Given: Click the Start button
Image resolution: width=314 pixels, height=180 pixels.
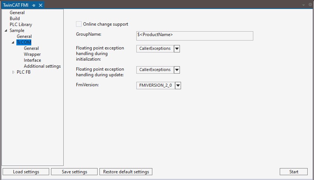Looking at the screenshot, I should pyautogui.click(x=294, y=172).
